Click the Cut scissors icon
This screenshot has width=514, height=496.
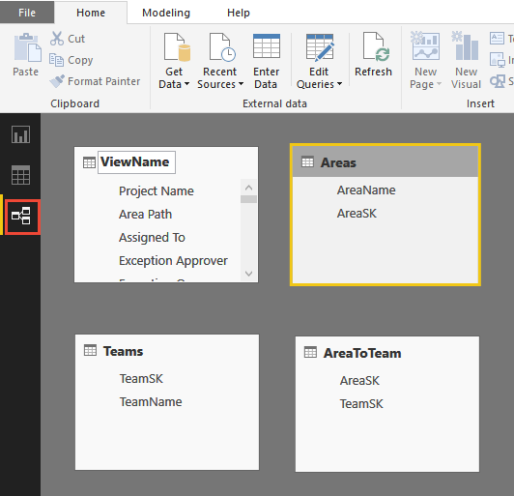tap(57, 39)
